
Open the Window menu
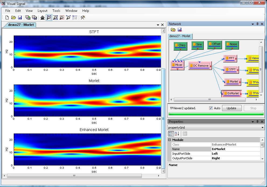[71, 11]
